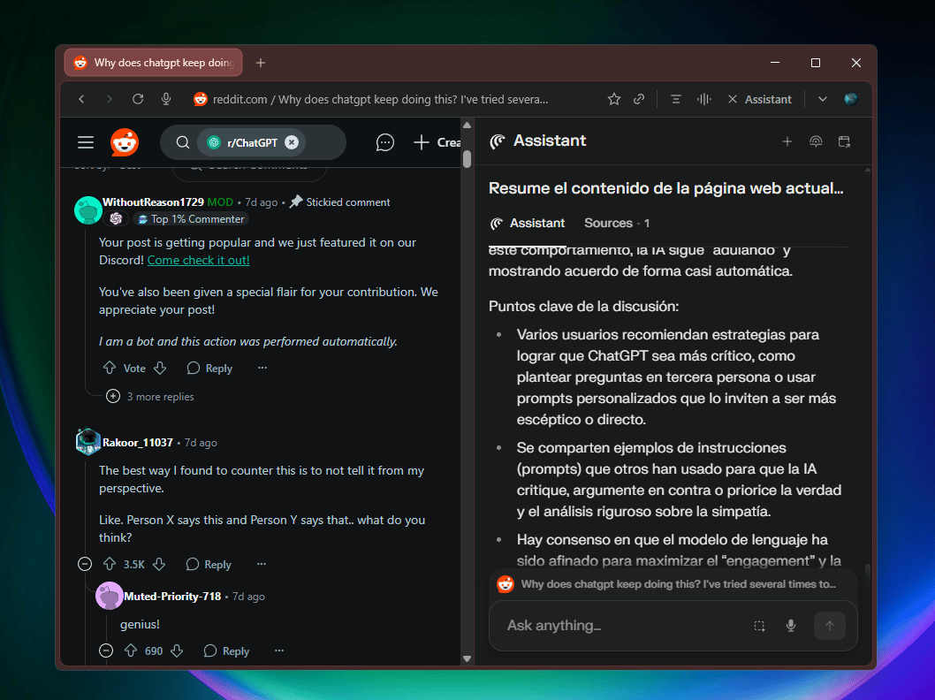This screenshot has width=935, height=700.
Task: Click Muted-Priority-718's avatar image
Action: [109, 596]
